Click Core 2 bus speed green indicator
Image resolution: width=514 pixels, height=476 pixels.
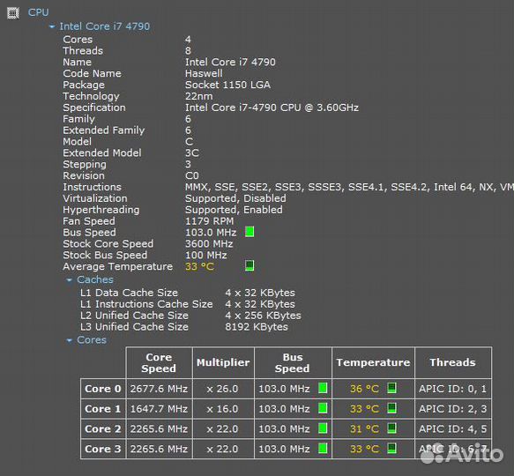point(323,428)
